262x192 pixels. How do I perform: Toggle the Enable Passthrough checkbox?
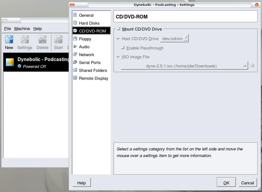pos(123,48)
